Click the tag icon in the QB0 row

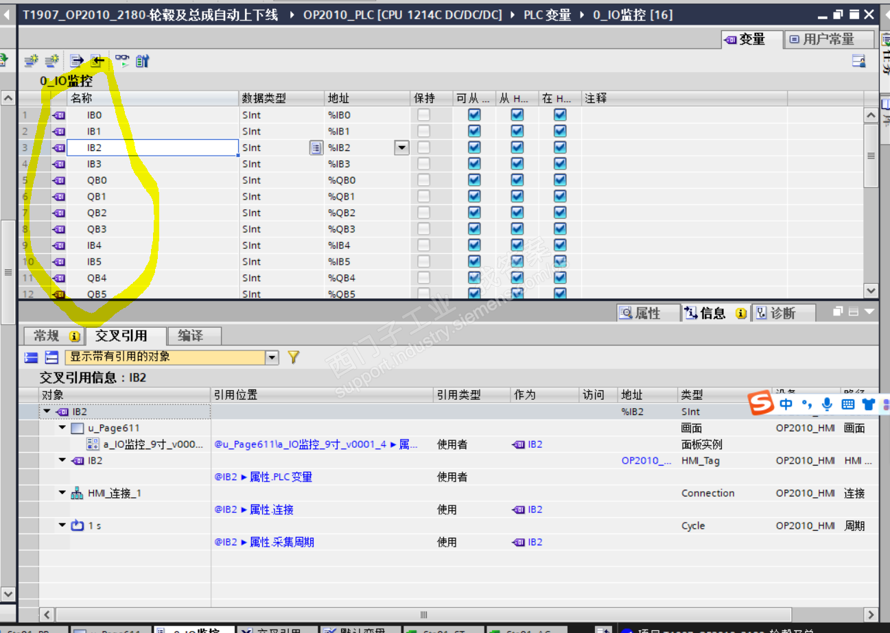click(x=59, y=180)
